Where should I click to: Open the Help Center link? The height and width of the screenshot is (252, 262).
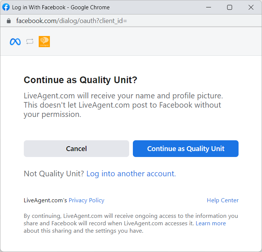[x=223, y=200]
